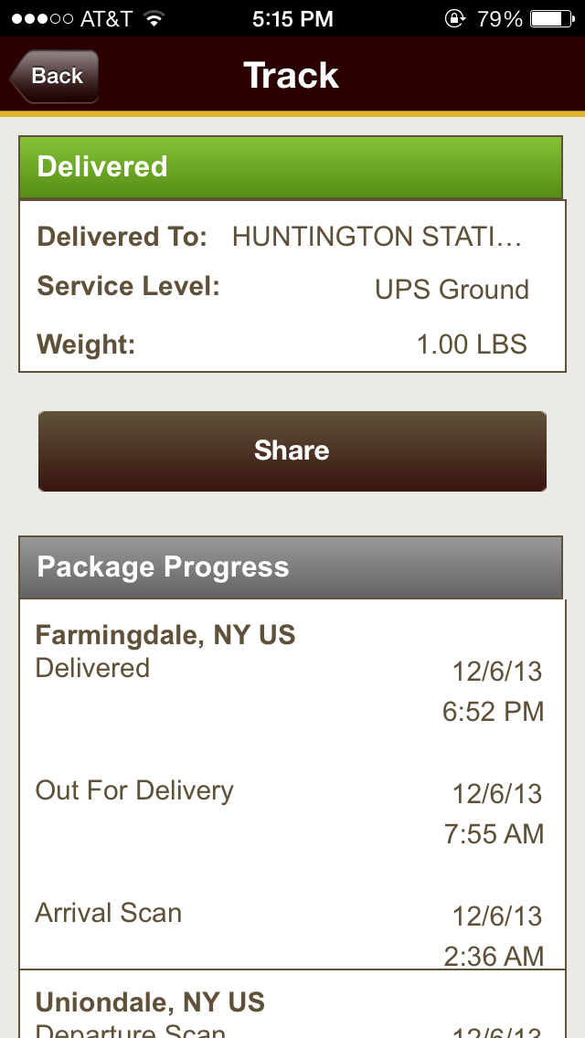Select the Uniondale, NY US location heading
585x1038 pixels.
150,1002
